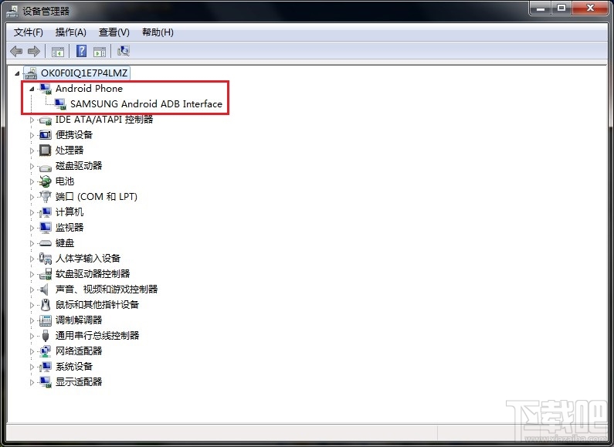The image size is (614, 447).
Task: Expand the 端口 (COM 和 LPT) node
Action: click(32, 197)
